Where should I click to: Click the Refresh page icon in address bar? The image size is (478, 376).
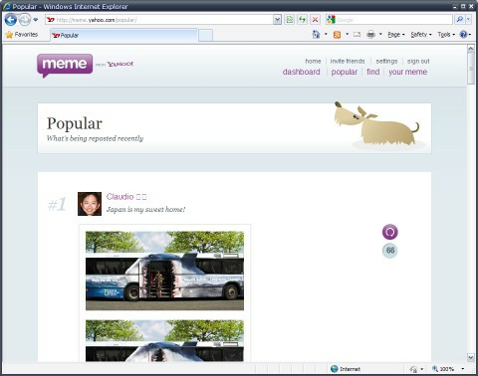[x=302, y=20]
